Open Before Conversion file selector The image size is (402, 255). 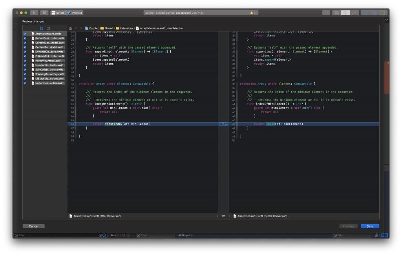[260, 216]
